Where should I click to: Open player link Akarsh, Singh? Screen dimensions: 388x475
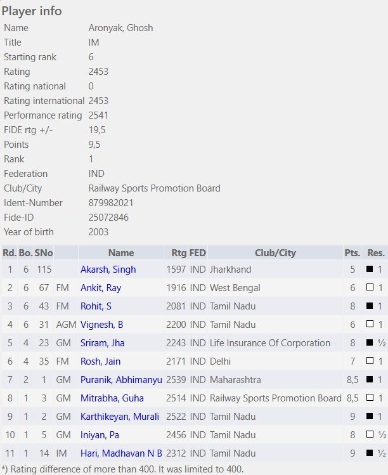pos(108,270)
